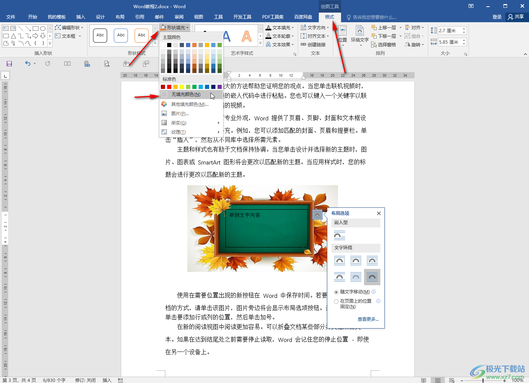529x383 pixels.
Task: Click the Redo icon in quick access toolbar
Action: pyautogui.click(x=47, y=64)
